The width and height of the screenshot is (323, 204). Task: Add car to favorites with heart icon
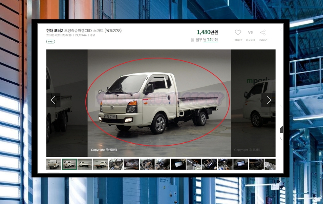(x=238, y=32)
